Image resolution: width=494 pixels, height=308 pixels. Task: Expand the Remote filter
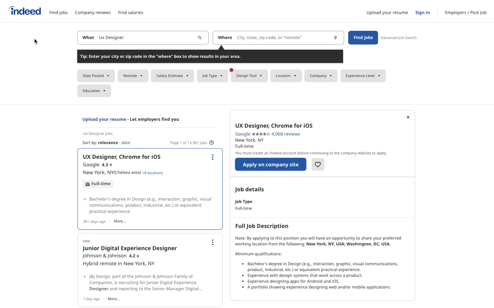[x=133, y=76]
